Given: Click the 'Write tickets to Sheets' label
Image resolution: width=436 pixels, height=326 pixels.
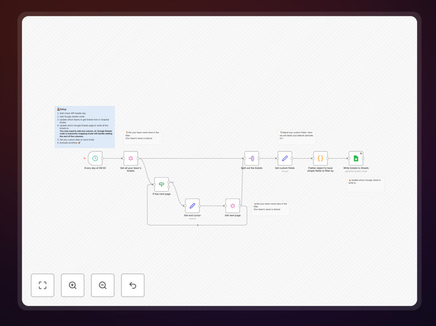Looking at the screenshot, I should (356, 168).
